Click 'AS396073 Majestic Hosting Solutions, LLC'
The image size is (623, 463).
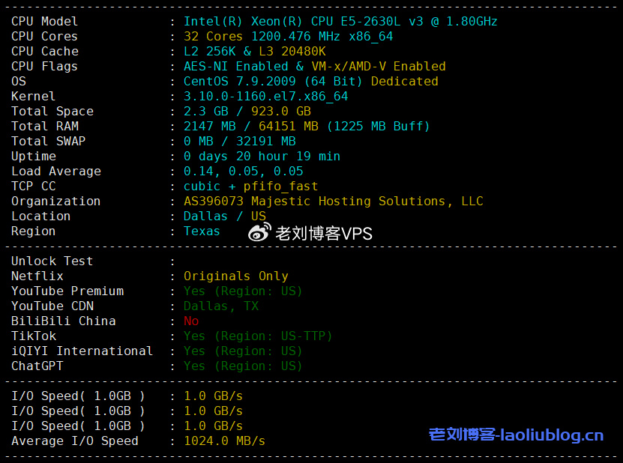coord(333,202)
